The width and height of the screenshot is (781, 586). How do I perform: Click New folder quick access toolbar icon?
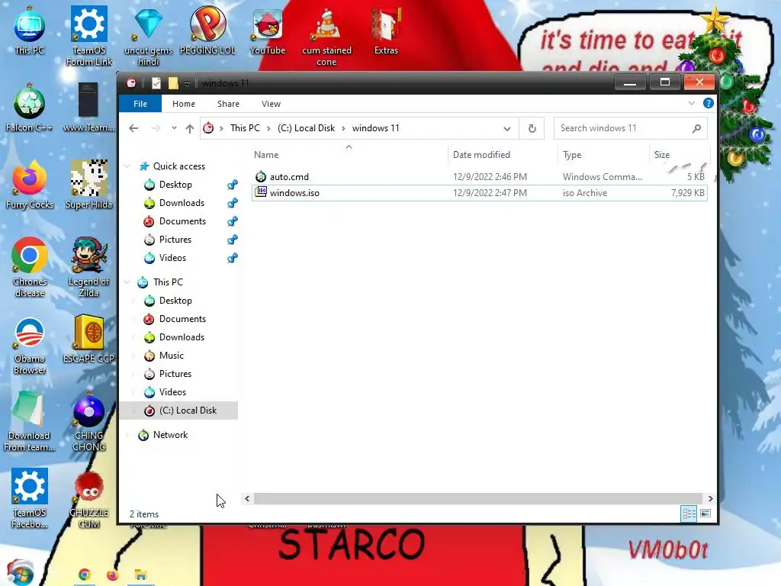click(173, 82)
